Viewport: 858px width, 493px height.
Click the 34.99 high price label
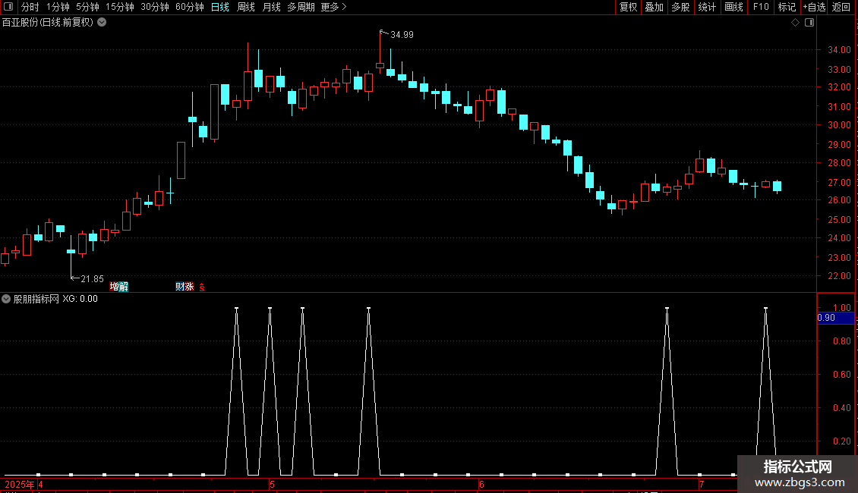(402, 34)
